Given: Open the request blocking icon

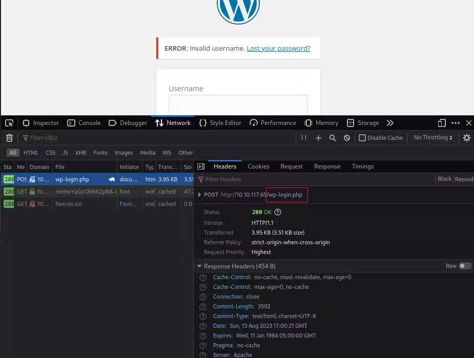Looking at the screenshot, I should pyautogui.click(x=347, y=138).
